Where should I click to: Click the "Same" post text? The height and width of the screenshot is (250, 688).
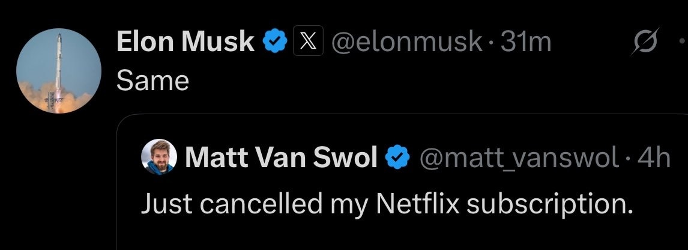click(152, 81)
